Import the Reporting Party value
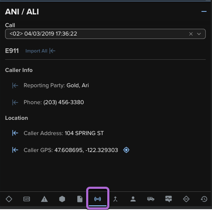This screenshot has width=212, height=210. [x=15, y=86]
